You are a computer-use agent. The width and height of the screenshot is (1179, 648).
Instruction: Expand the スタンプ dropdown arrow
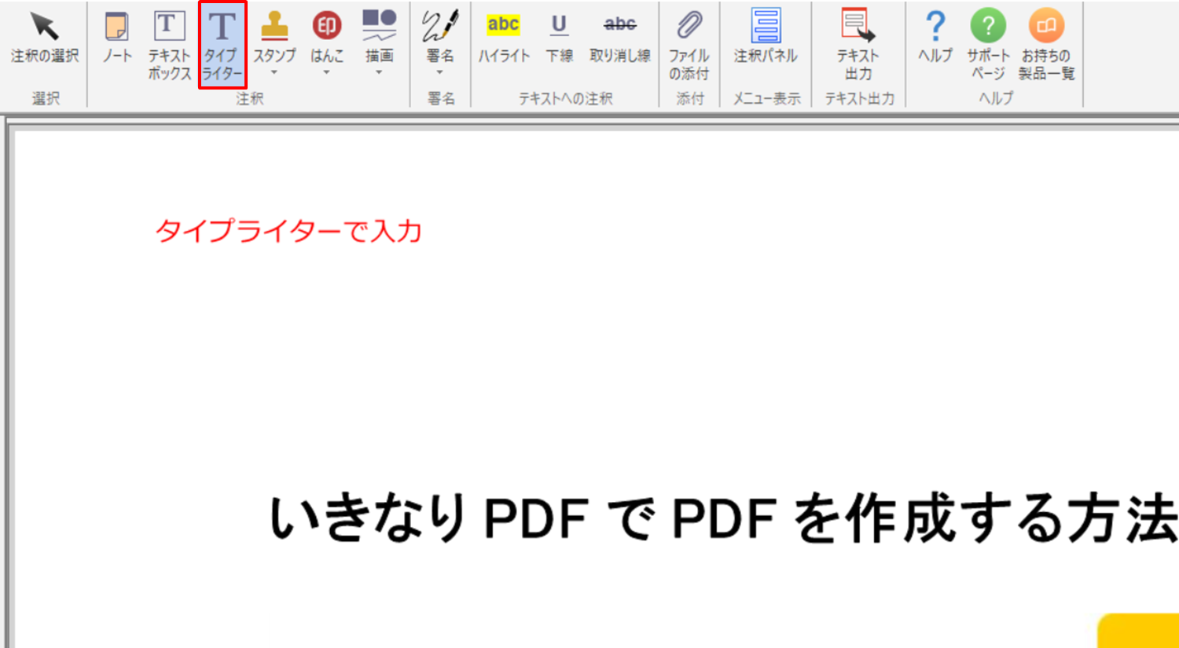click(274, 73)
